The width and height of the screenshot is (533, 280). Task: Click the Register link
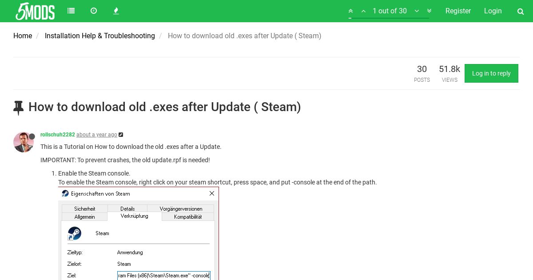coord(458,11)
